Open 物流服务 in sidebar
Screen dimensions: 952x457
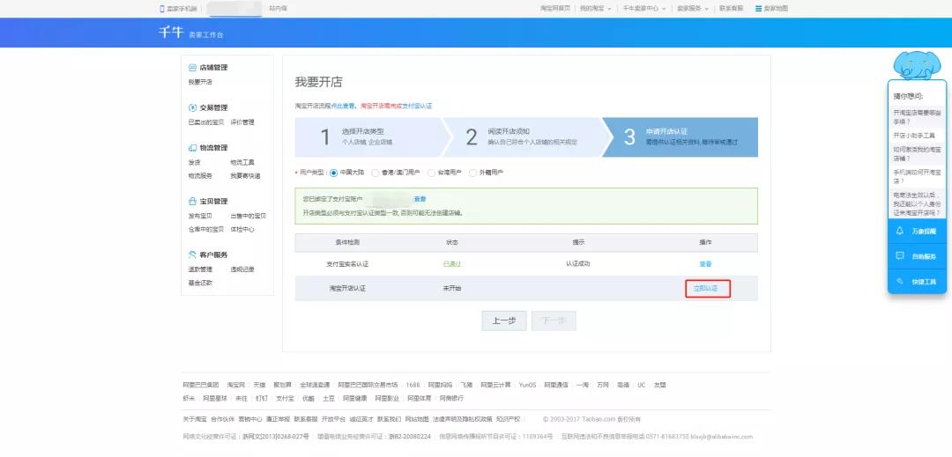pos(200,176)
